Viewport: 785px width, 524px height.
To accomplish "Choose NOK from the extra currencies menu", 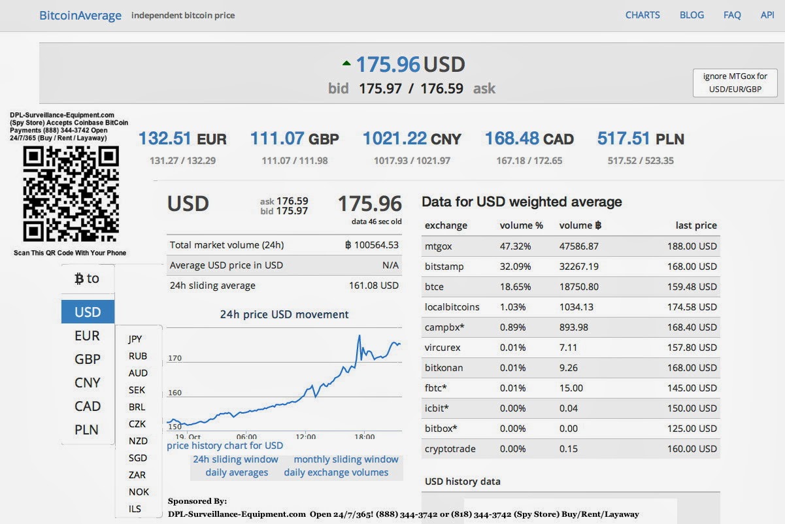I will pyautogui.click(x=139, y=492).
